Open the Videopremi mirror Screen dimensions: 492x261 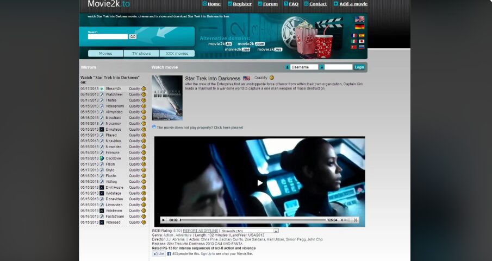click(x=115, y=106)
